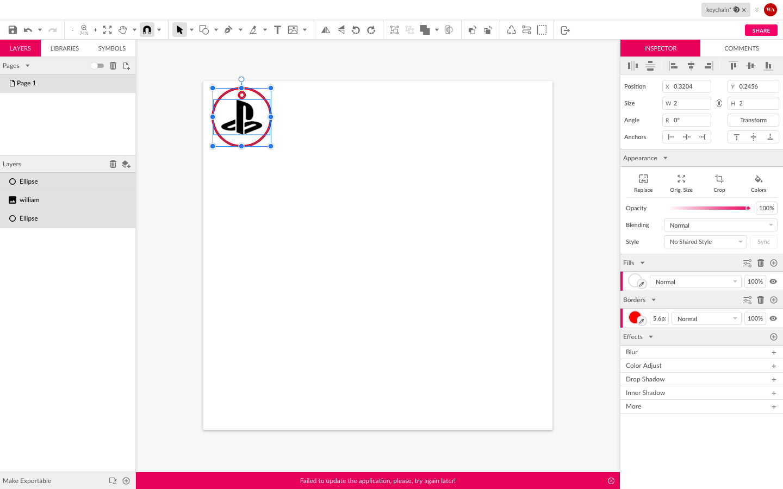
Task: Click the red border color swatch
Action: [635, 317]
